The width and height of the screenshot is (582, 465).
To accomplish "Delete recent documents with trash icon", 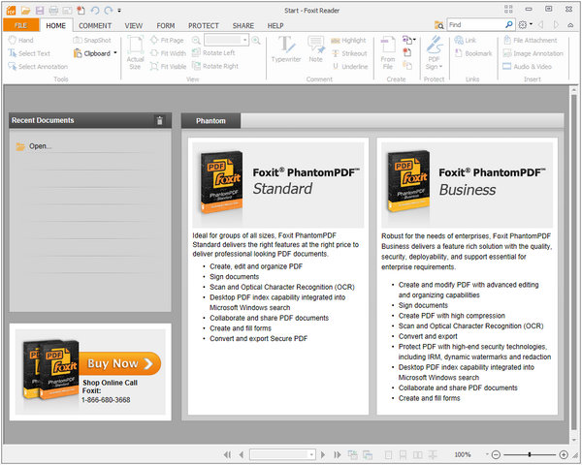I will (160, 121).
